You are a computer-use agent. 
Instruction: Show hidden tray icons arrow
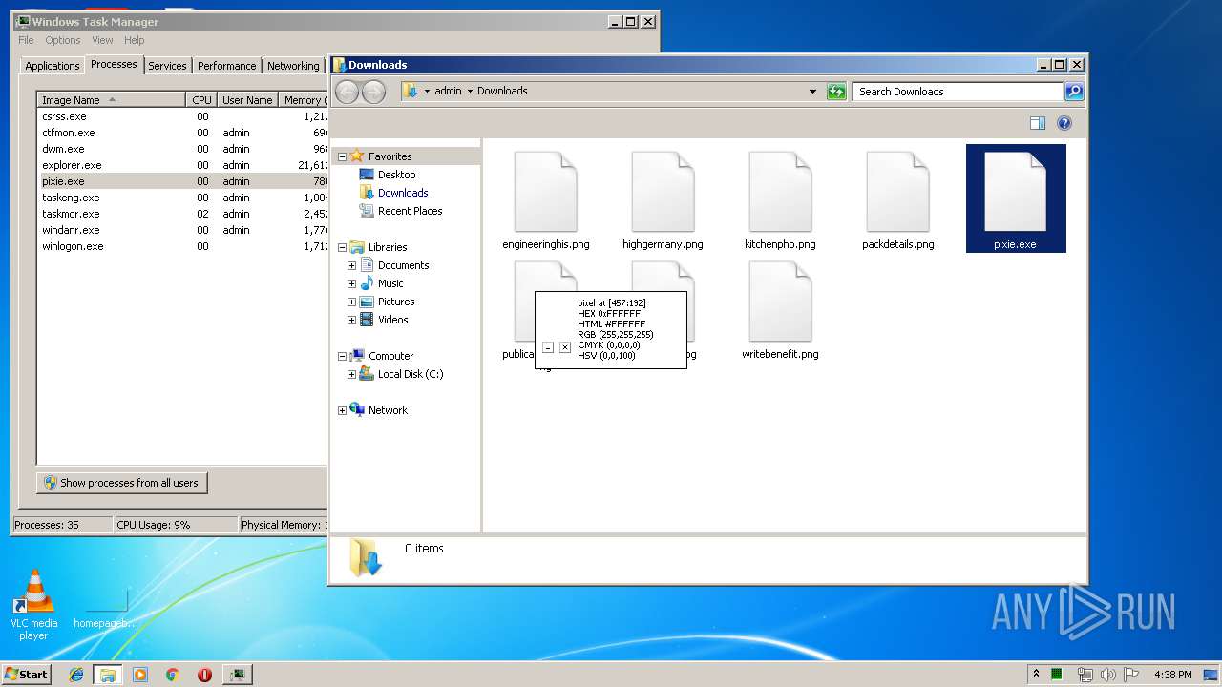tap(1036, 674)
